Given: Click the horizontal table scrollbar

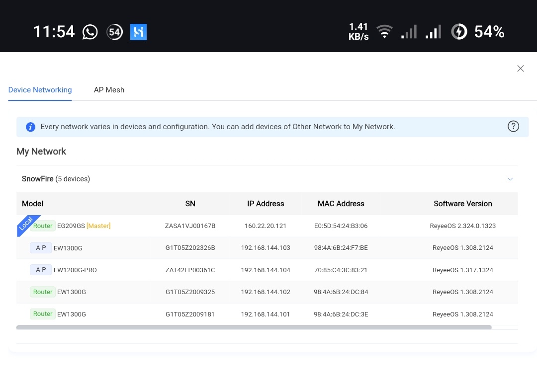Looking at the screenshot, I should 254,327.
